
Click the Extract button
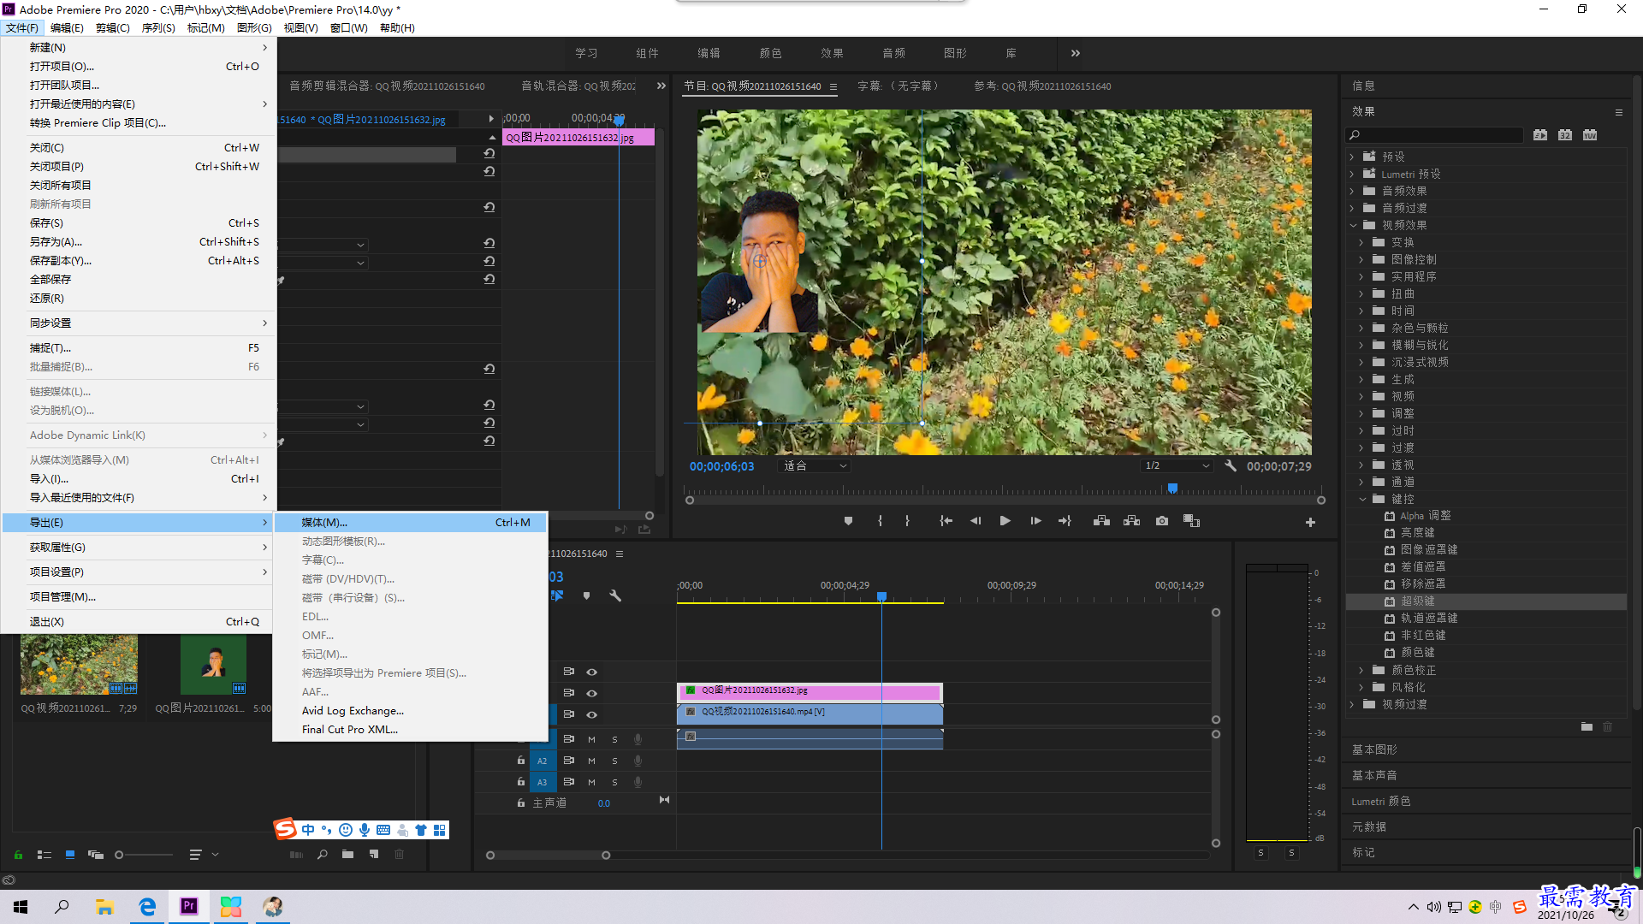[1131, 521]
